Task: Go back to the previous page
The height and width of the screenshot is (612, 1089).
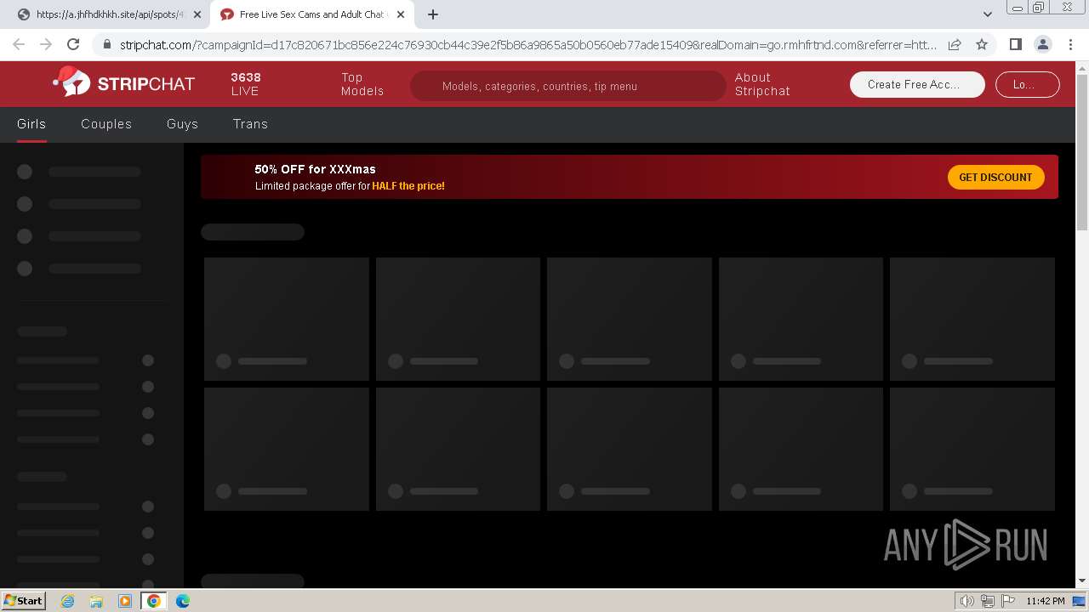Action: click(x=19, y=44)
